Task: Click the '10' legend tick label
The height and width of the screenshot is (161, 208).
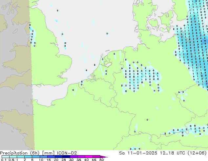Action: click(x=41, y=160)
